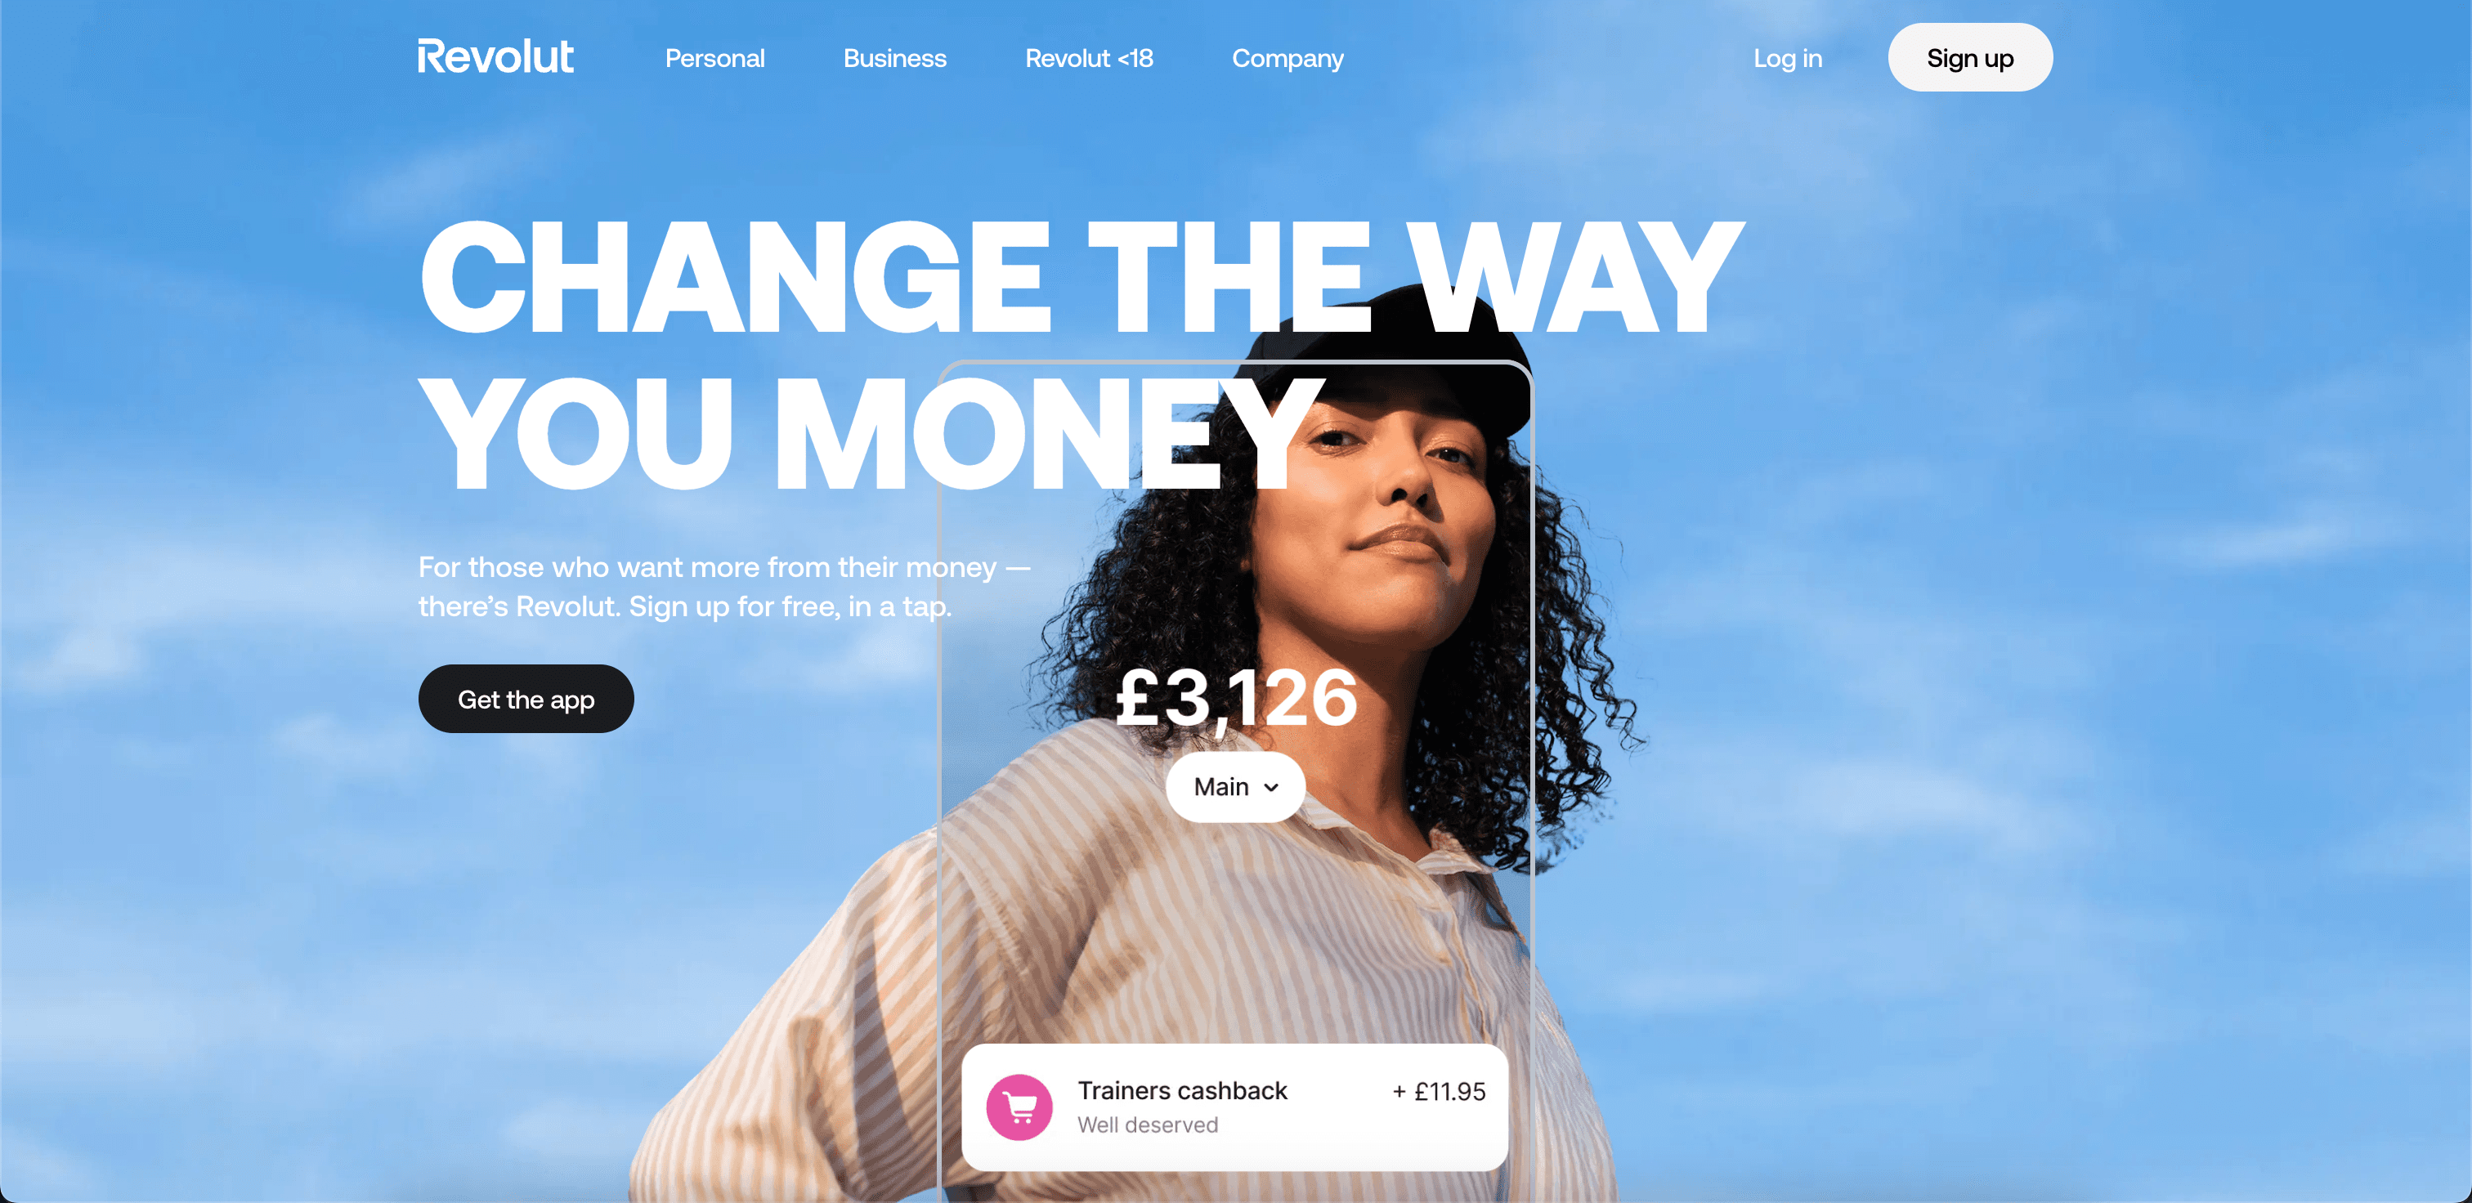Click the Get the app button
The width and height of the screenshot is (2472, 1203).
point(525,699)
